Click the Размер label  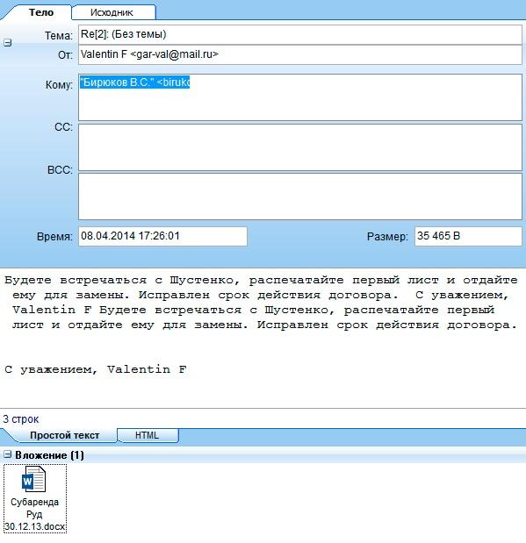tap(387, 237)
